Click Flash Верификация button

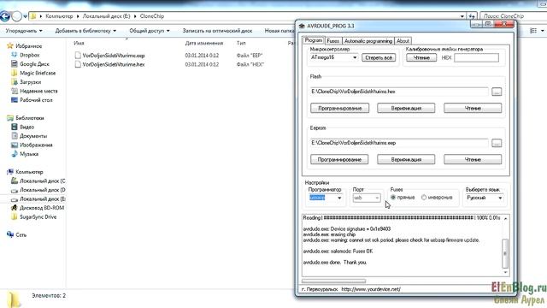point(406,109)
